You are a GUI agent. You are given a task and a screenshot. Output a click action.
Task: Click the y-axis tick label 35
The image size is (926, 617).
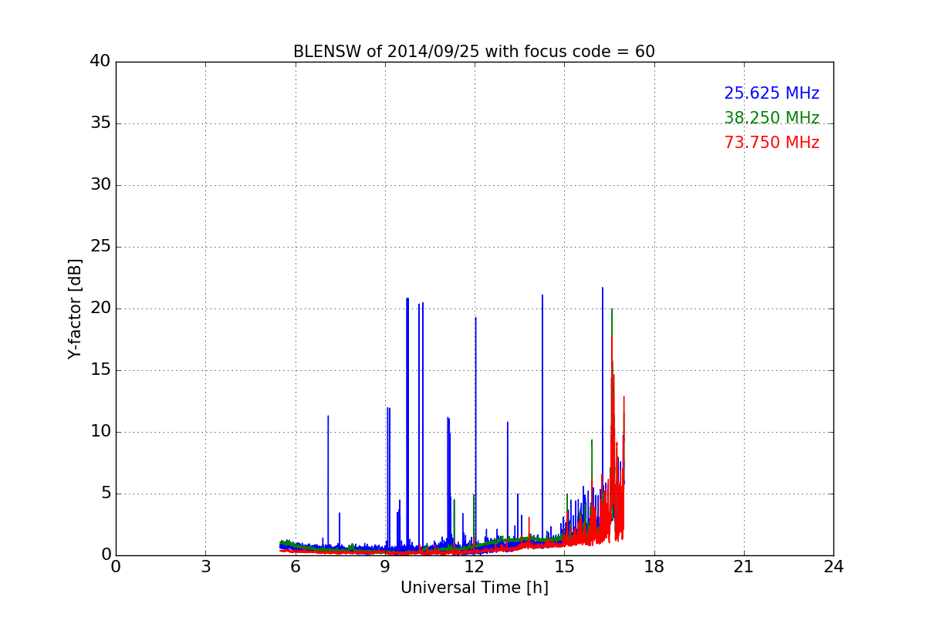[x=100, y=123]
